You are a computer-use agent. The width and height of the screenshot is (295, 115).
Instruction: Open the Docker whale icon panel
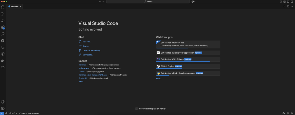(x=3, y=61)
